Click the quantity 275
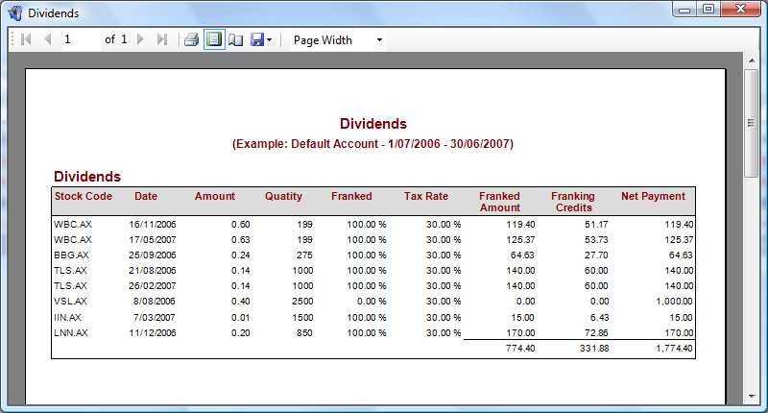 click(x=304, y=255)
